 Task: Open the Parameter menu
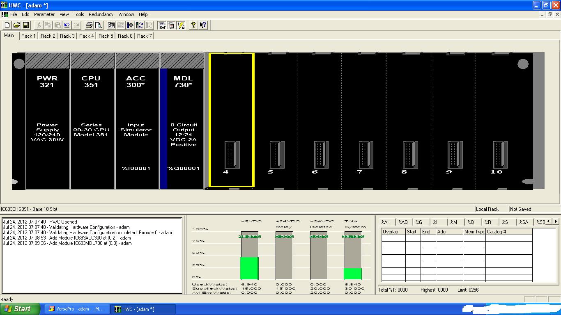pyautogui.click(x=44, y=14)
